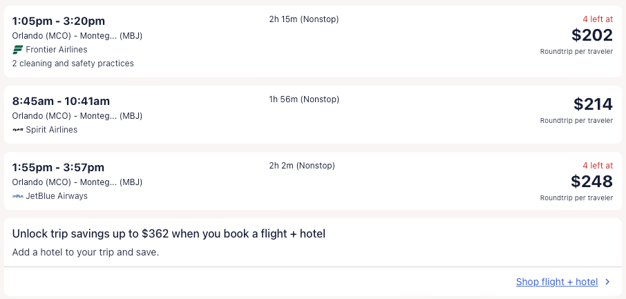Click the Unlock trip savings up to $362 heading
Viewport: 626px width, 299px height.
(x=169, y=233)
